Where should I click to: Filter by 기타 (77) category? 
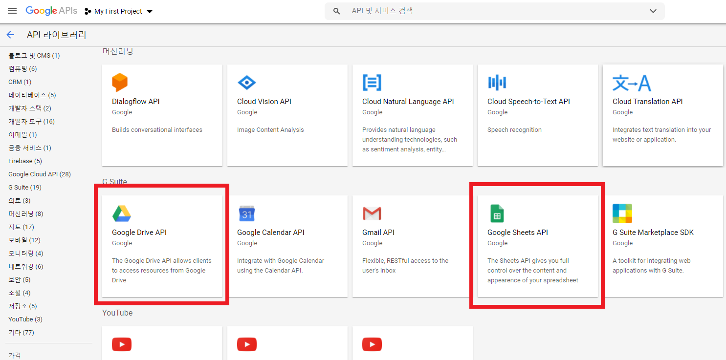(21, 333)
